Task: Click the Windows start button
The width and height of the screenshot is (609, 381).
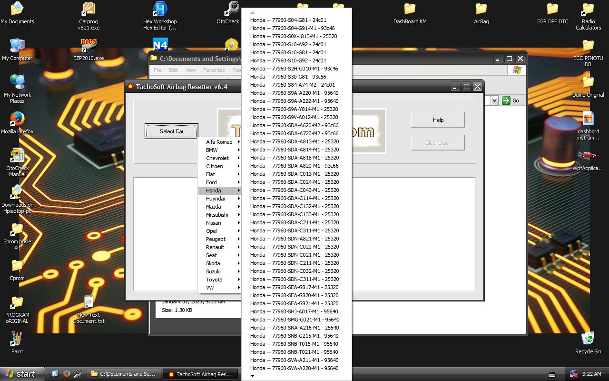Action: pyautogui.click(x=21, y=374)
